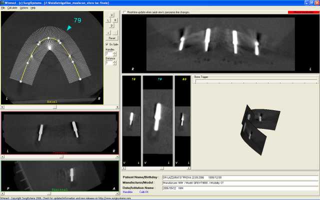Click the plus zoom button
The width and height of the screenshot is (320, 200).
108,32
